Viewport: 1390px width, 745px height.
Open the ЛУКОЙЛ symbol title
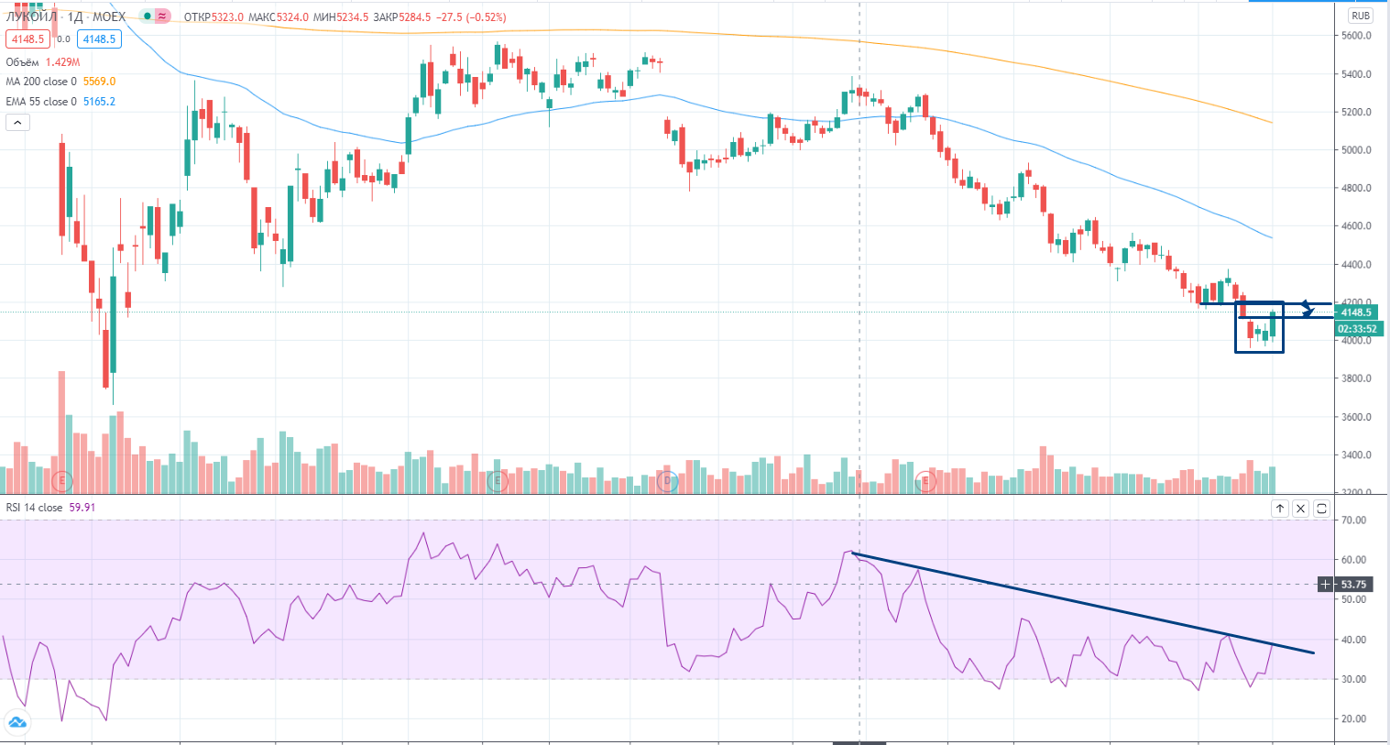(31, 16)
